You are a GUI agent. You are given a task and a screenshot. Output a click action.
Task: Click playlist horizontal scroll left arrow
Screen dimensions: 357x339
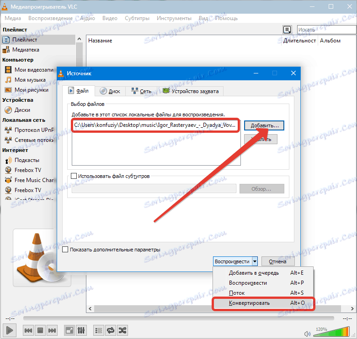tap(91, 308)
